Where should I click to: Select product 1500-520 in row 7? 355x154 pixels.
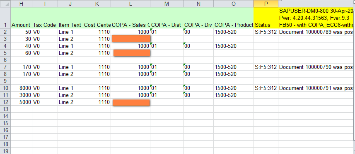[234, 67]
